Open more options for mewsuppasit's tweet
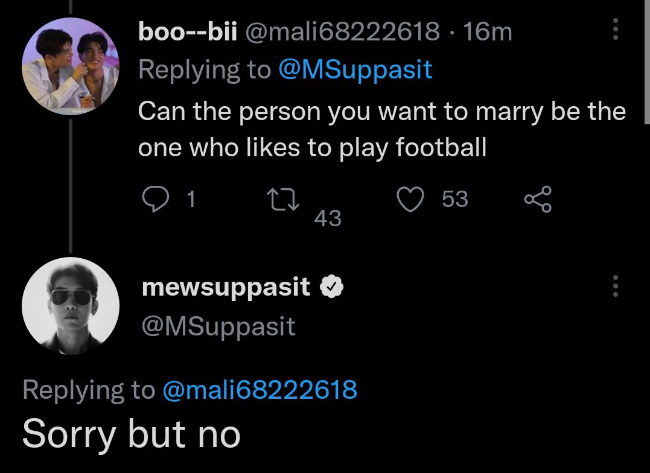Image resolution: width=650 pixels, height=473 pixels. pyautogui.click(x=615, y=286)
